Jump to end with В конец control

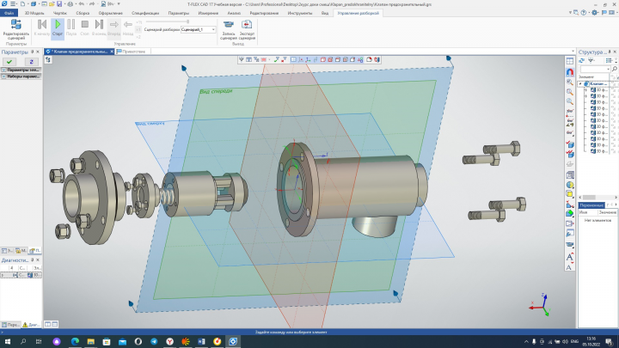[x=99, y=27]
